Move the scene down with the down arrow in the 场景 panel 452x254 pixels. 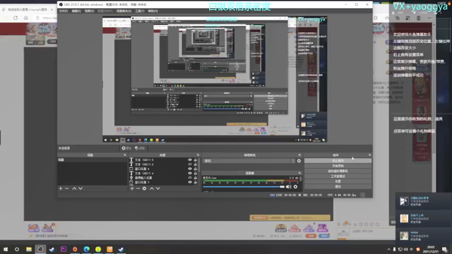point(80,189)
